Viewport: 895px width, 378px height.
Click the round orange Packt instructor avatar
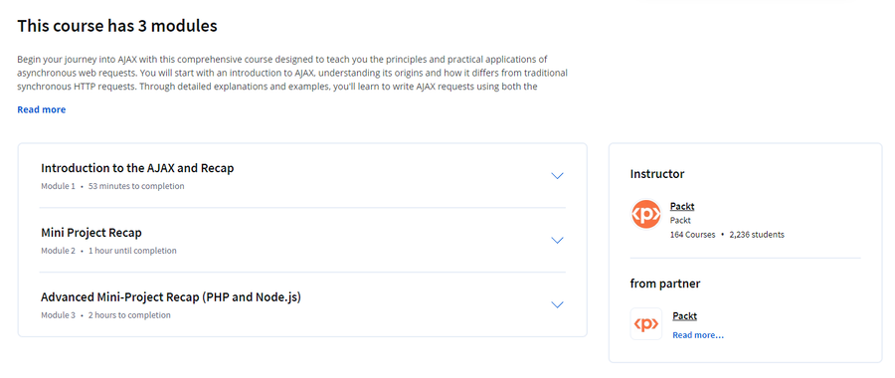(646, 215)
